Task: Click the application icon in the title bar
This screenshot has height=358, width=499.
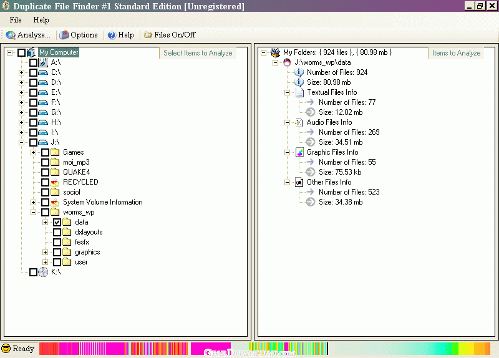Action: click(6, 6)
